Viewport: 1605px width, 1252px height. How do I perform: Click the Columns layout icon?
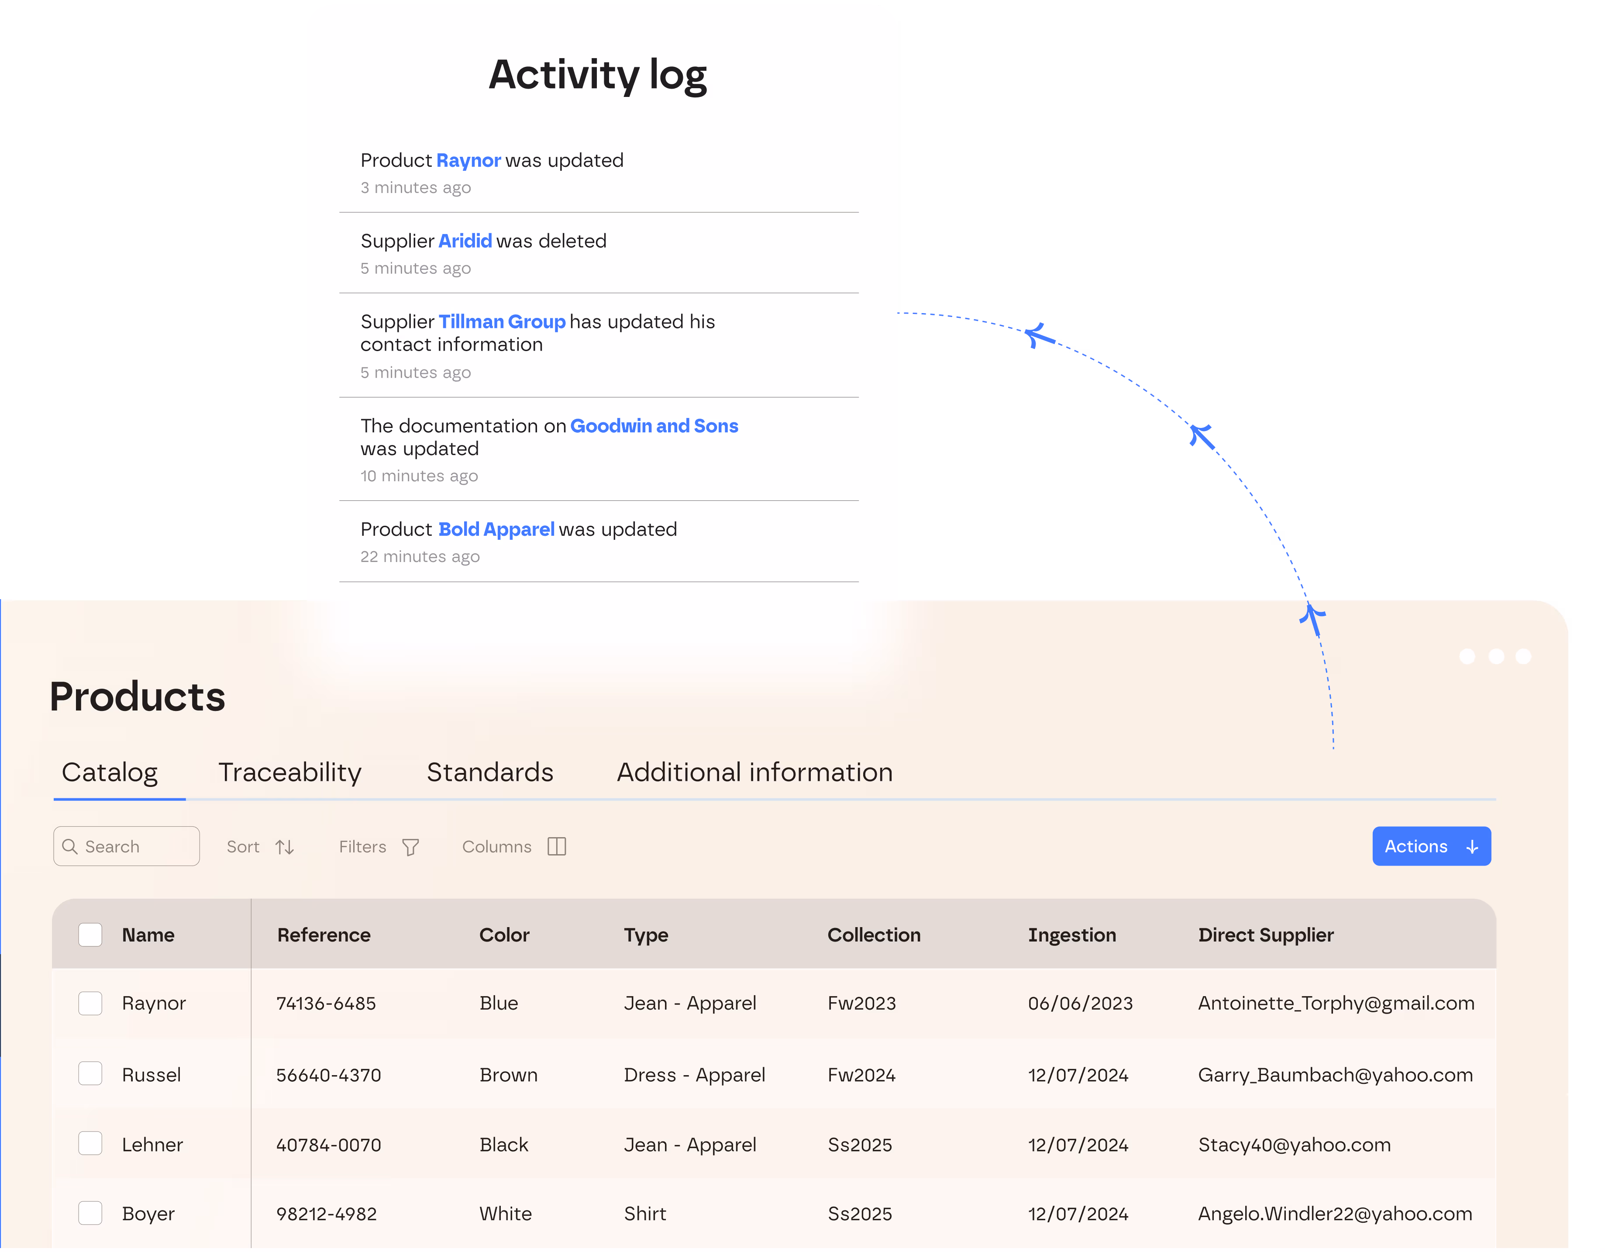point(557,846)
